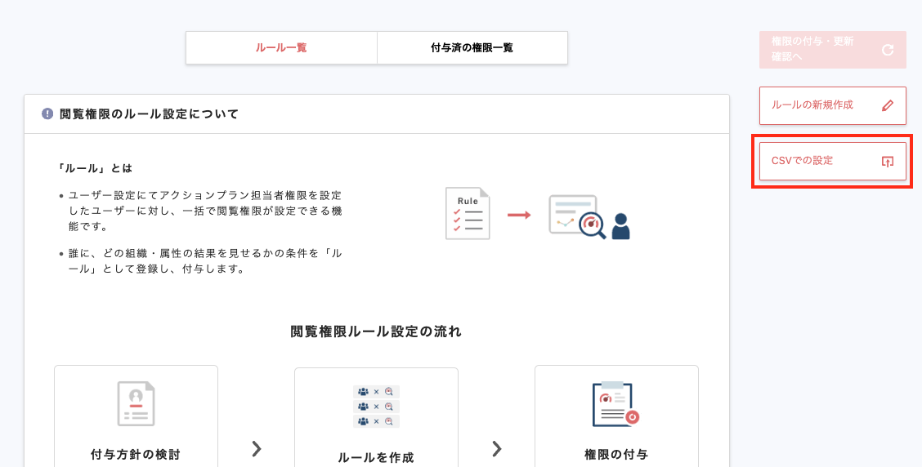922x467 pixels.
Task: Select the 付与方針の検討 step document icon
Action: click(x=136, y=404)
